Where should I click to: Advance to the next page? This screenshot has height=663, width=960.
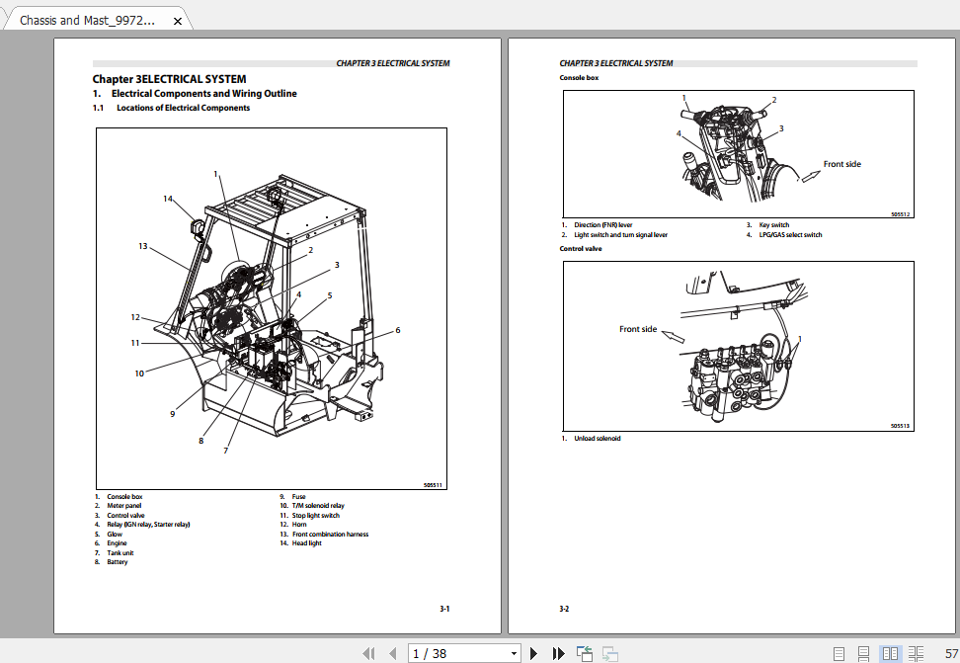[534, 653]
